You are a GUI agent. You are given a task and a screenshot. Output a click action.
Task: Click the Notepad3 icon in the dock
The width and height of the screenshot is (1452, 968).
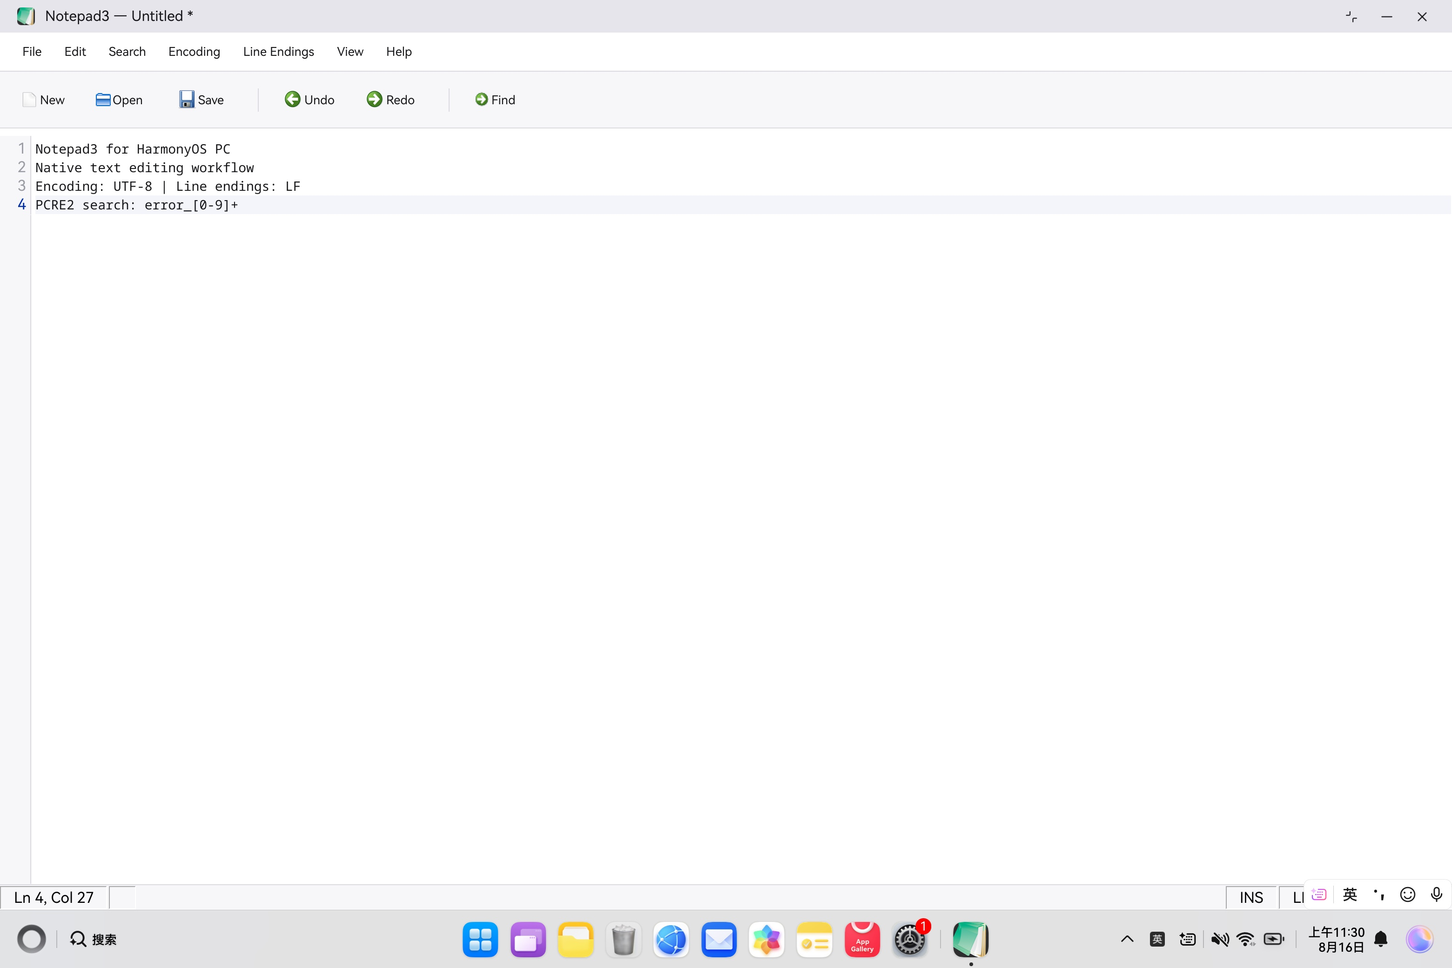(970, 940)
